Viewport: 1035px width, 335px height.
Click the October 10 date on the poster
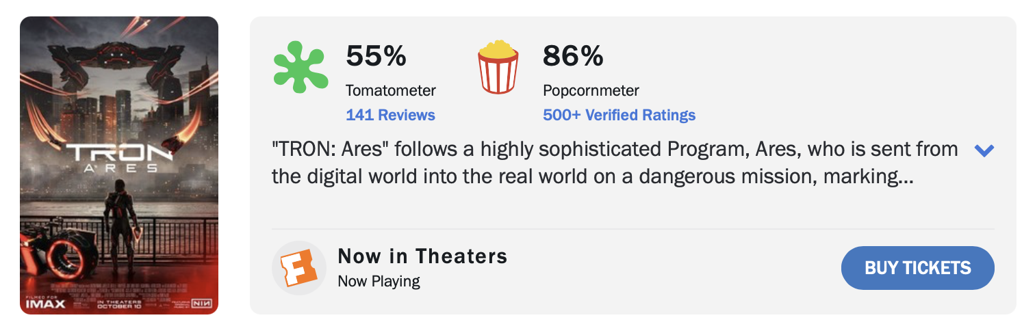[x=119, y=305]
